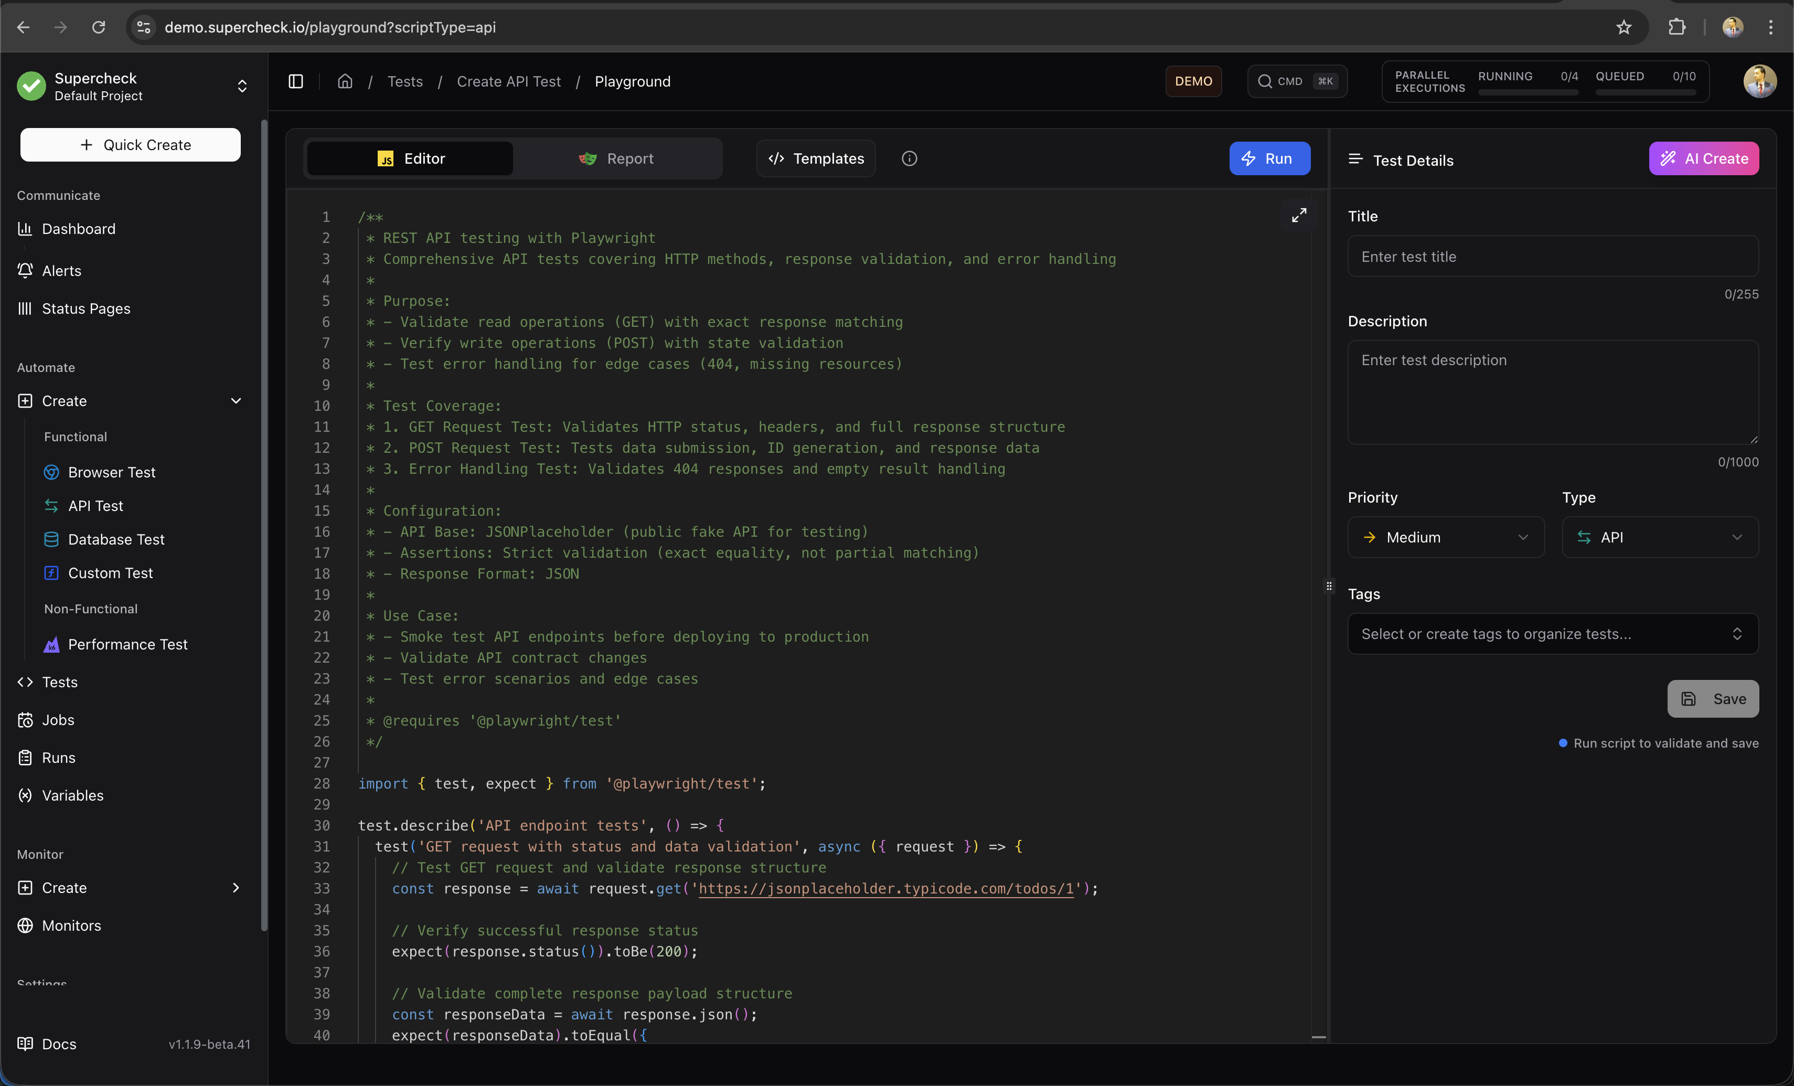Click the home icon in the breadcrumb
1794x1086 pixels.
point(345,81)
